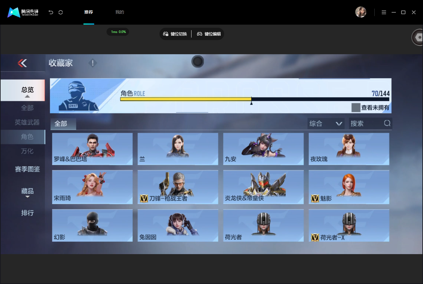
Task: Open the 幻影 character card
Action: [x=92, y=225]
